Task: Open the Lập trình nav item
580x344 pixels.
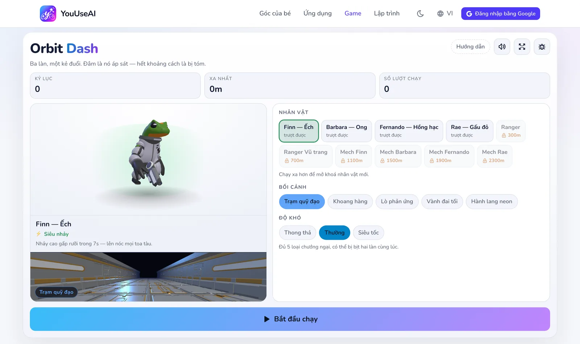Action: pyautogui.click(x=387, y=13)
